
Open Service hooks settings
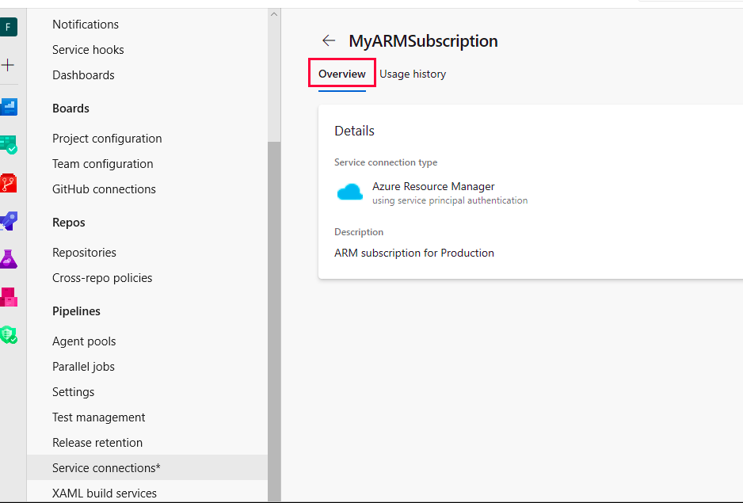pos(88,50)
